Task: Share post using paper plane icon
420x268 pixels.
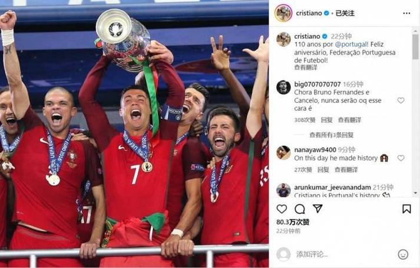Action: click(x=318, y=209)
